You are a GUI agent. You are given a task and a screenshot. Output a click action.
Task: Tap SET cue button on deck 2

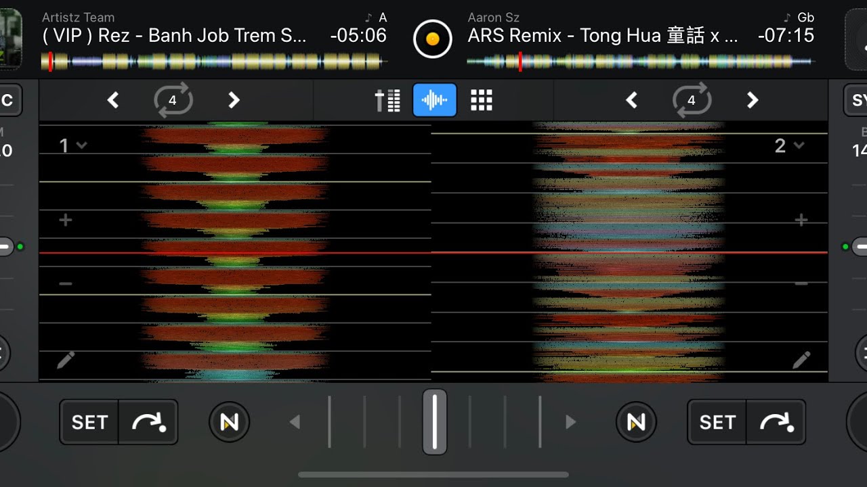click(717, 422)
